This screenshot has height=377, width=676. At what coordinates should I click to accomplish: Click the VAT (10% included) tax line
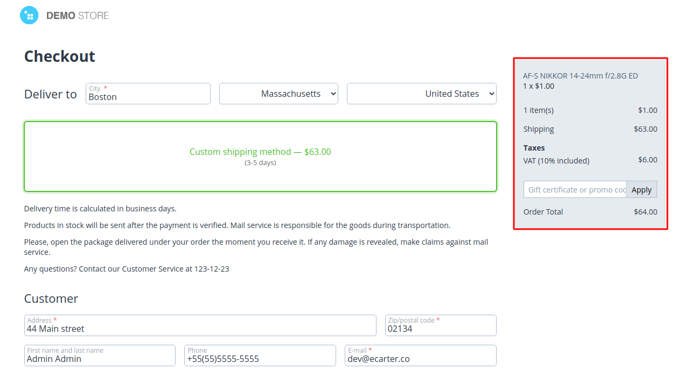coord(556,161)
